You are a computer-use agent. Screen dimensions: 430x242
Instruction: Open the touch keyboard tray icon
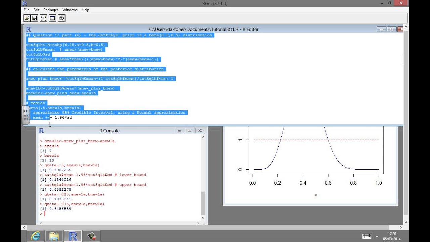[367, 236]
